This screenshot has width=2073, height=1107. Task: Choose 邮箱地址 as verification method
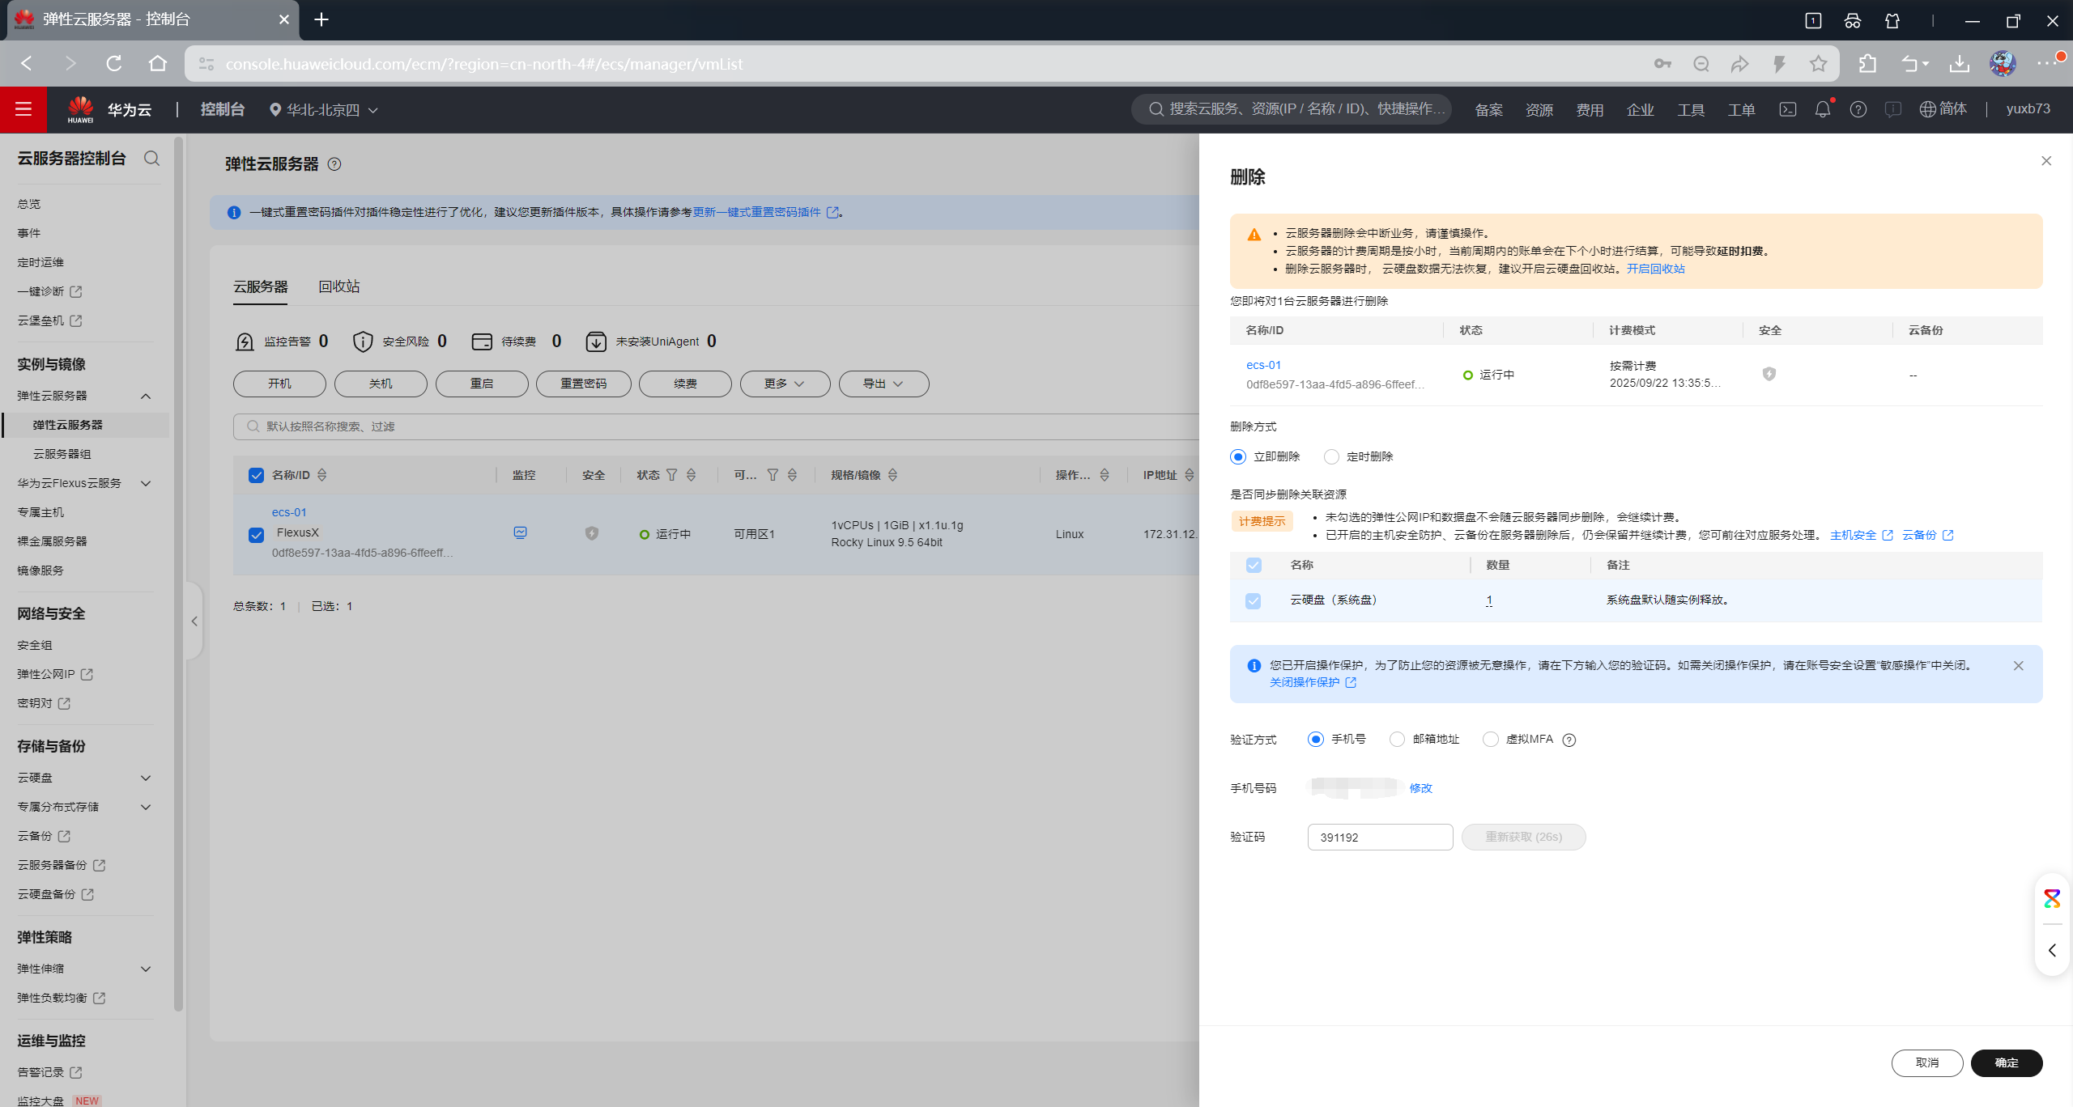click(1397, 740)
